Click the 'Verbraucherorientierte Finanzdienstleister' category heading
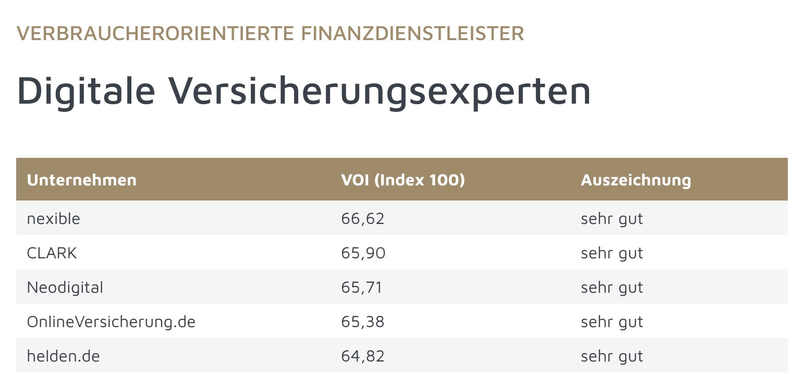Screen dimensions: 805x374 tap(270, 33)
